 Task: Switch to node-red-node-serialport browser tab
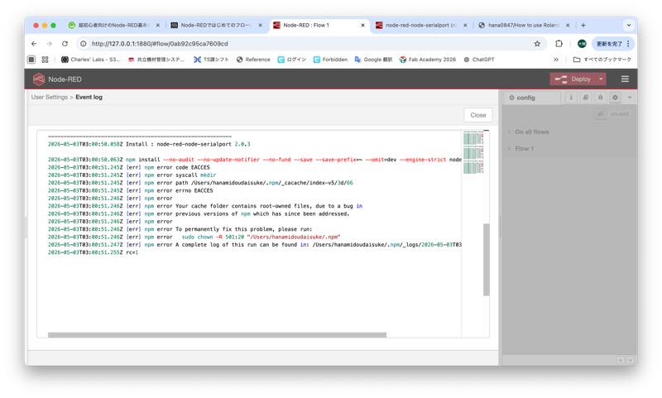point(420,26)
